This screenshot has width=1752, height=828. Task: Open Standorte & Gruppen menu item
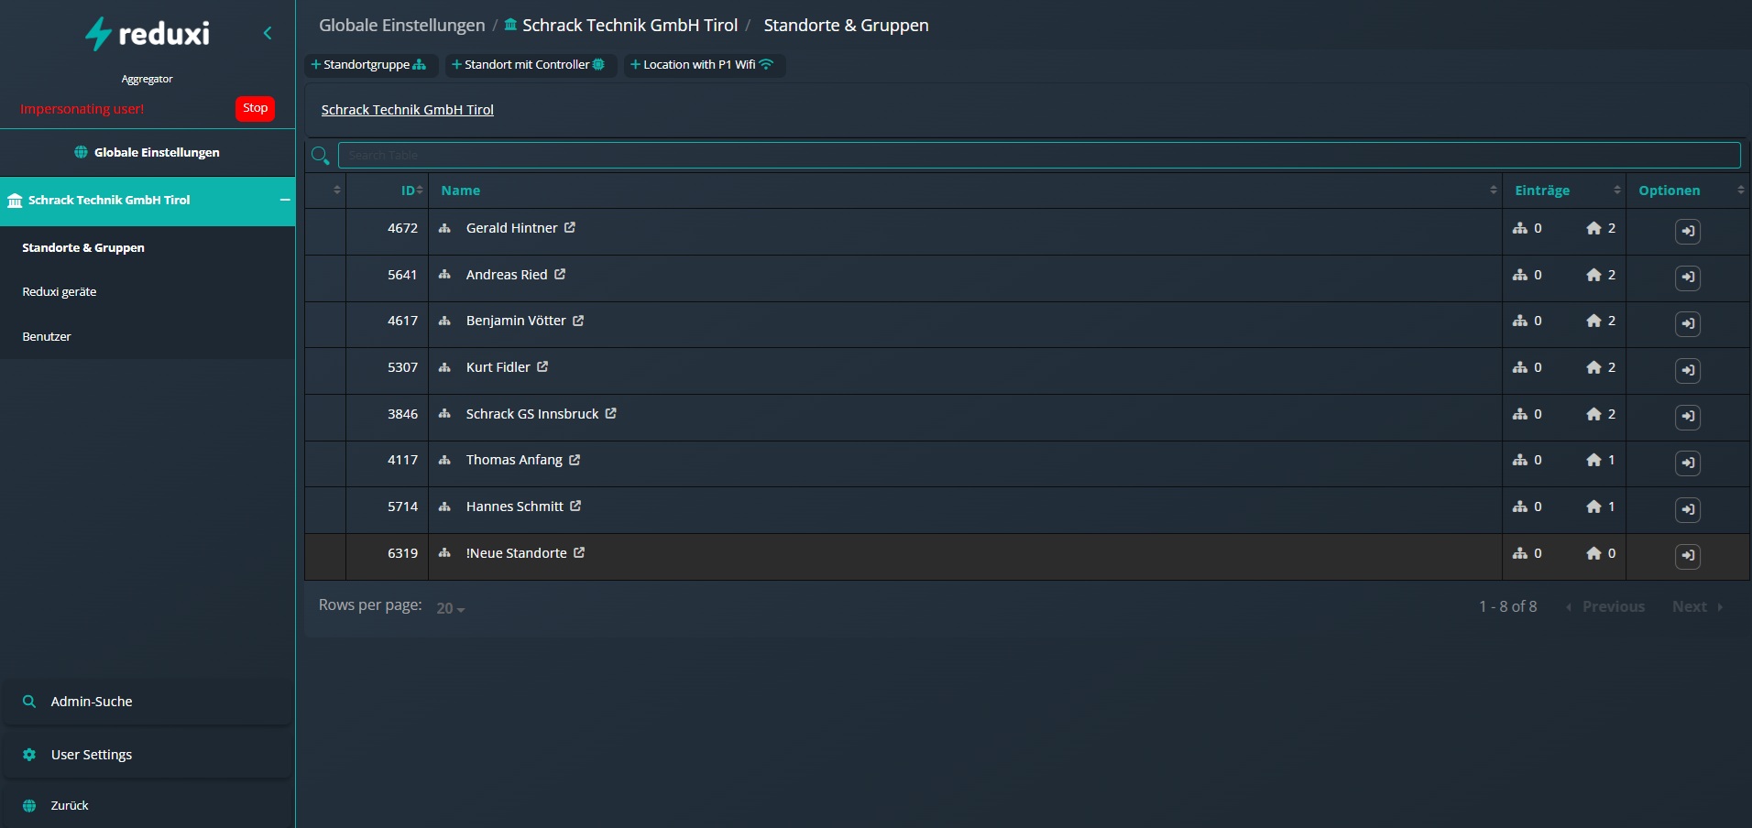point(83,247)
